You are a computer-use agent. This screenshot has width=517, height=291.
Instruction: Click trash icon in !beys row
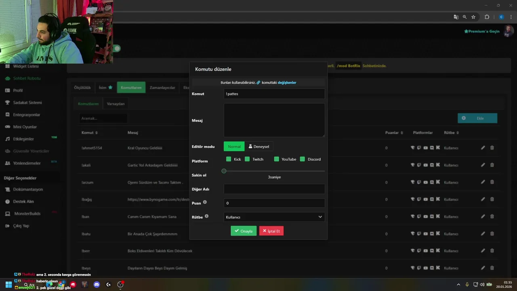[492, 268]
